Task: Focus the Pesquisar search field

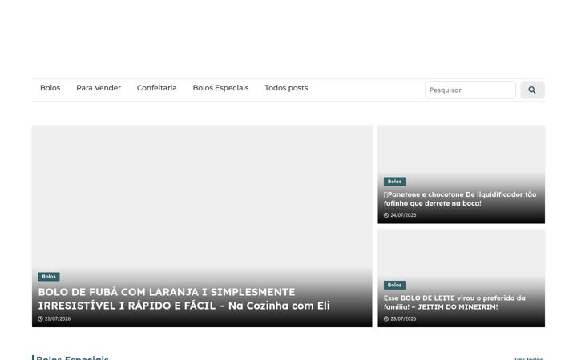Action: [x=470, y=90]
